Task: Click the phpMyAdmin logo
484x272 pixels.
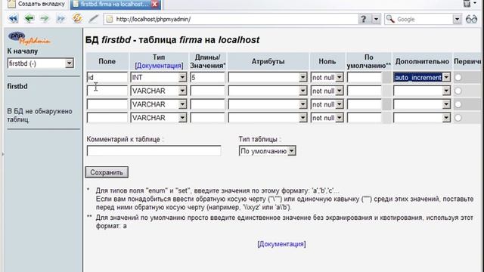Action: tap(29, 38)
